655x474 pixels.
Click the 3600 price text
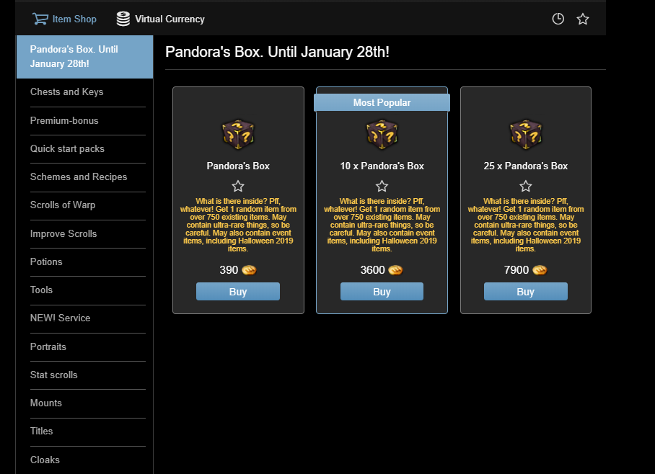click(x=373, y=270)
